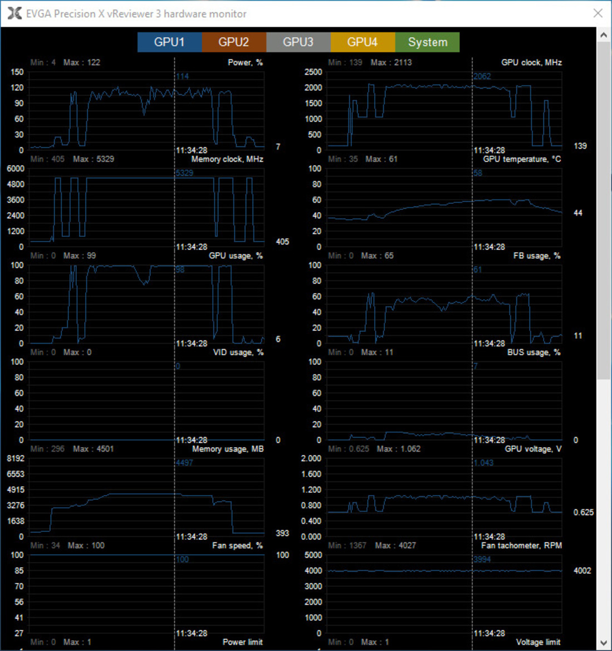The height and width of the screenshot is (651, 612).
Task: Click current fan tachometer value 4002
Action: point(582,571)
